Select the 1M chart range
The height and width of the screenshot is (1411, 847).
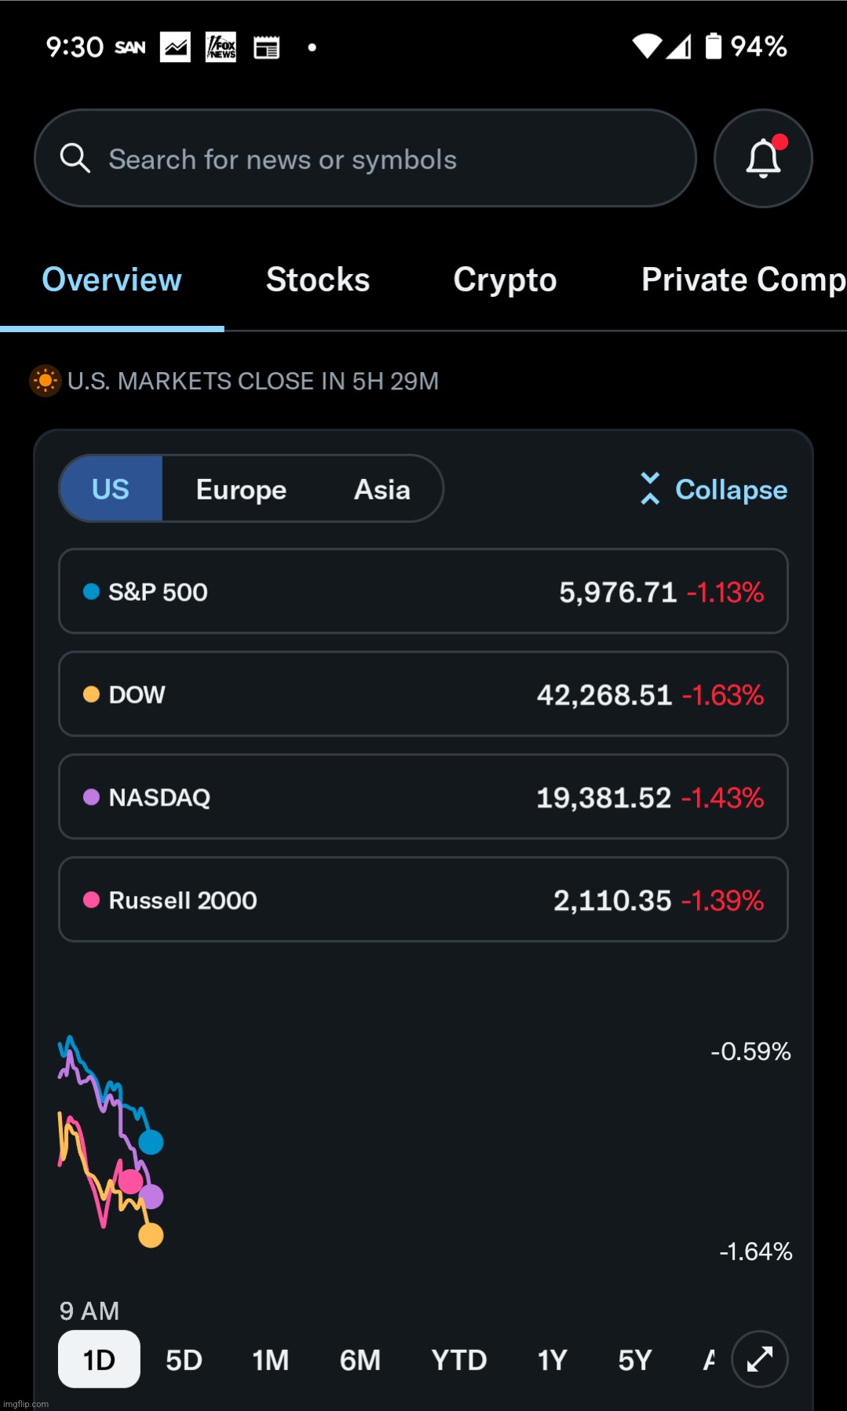point(271,1360)
